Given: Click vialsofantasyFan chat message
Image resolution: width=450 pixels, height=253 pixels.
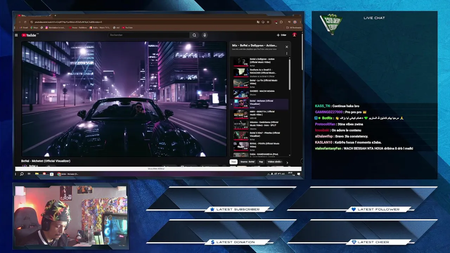Looking at the screenshot, I should pyautogui.click(x=364, y=149).
